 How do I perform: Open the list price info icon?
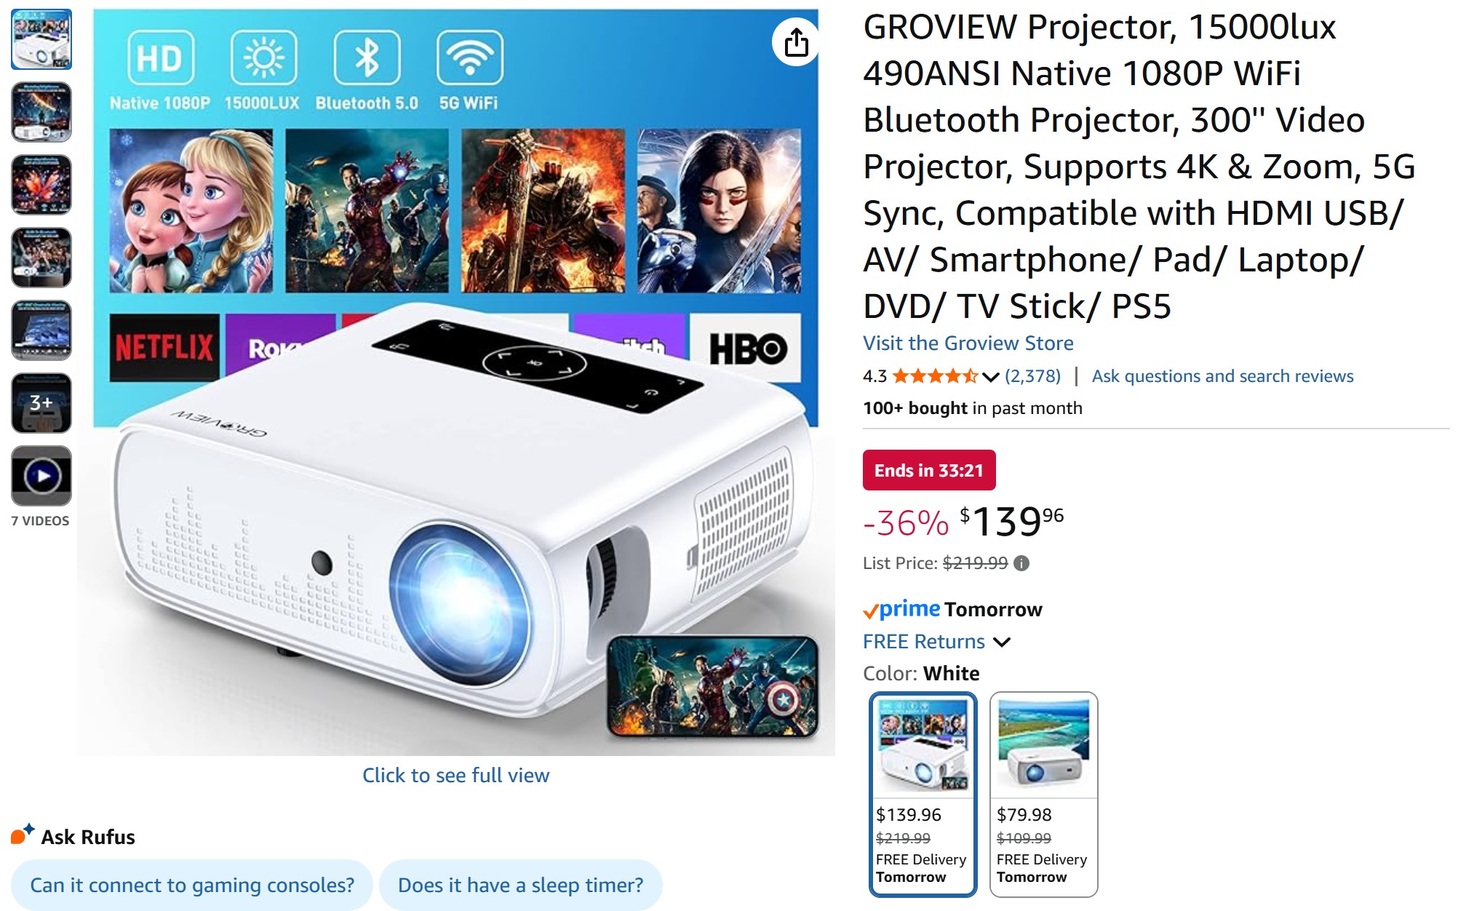coord(1021,563)
